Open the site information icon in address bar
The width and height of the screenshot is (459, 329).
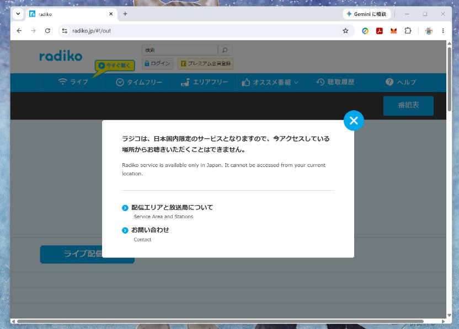pos(65,31)
